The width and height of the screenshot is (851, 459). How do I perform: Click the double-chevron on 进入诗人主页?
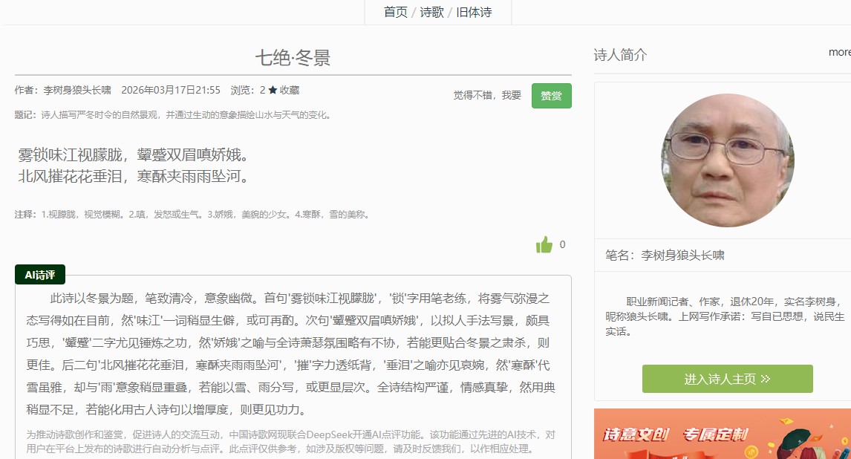click(766, 379)
